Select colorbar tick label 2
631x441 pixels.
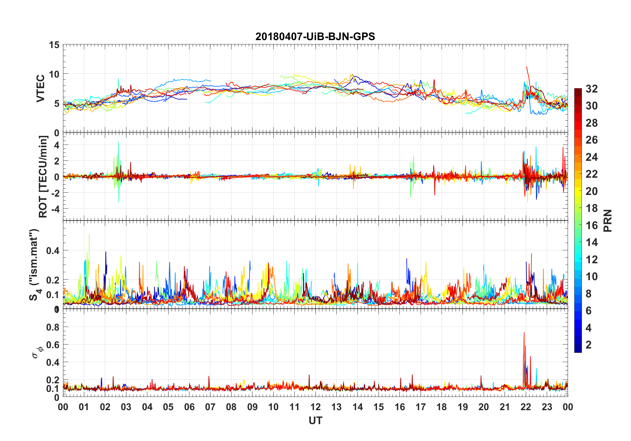tap(589, 345)
